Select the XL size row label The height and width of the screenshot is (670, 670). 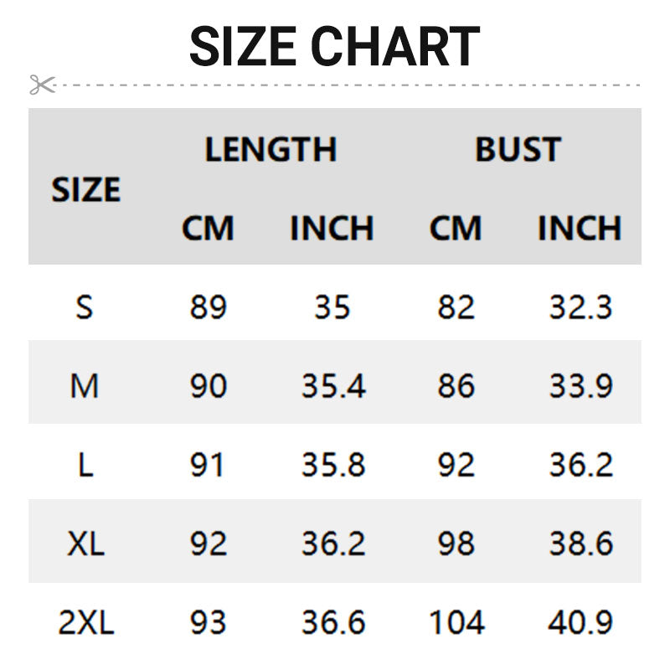pos(85,544)
